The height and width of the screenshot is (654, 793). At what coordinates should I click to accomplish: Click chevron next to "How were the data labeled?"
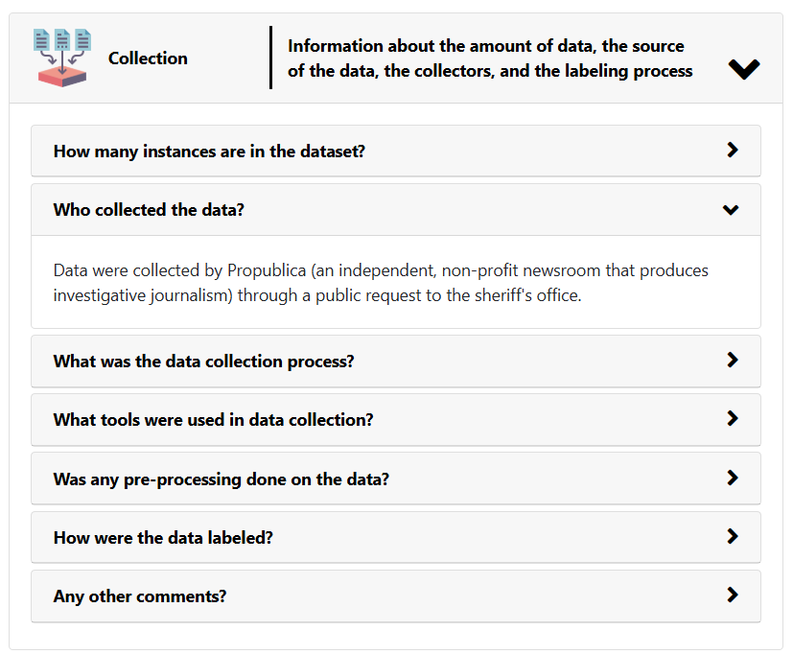tap(733, 537)
